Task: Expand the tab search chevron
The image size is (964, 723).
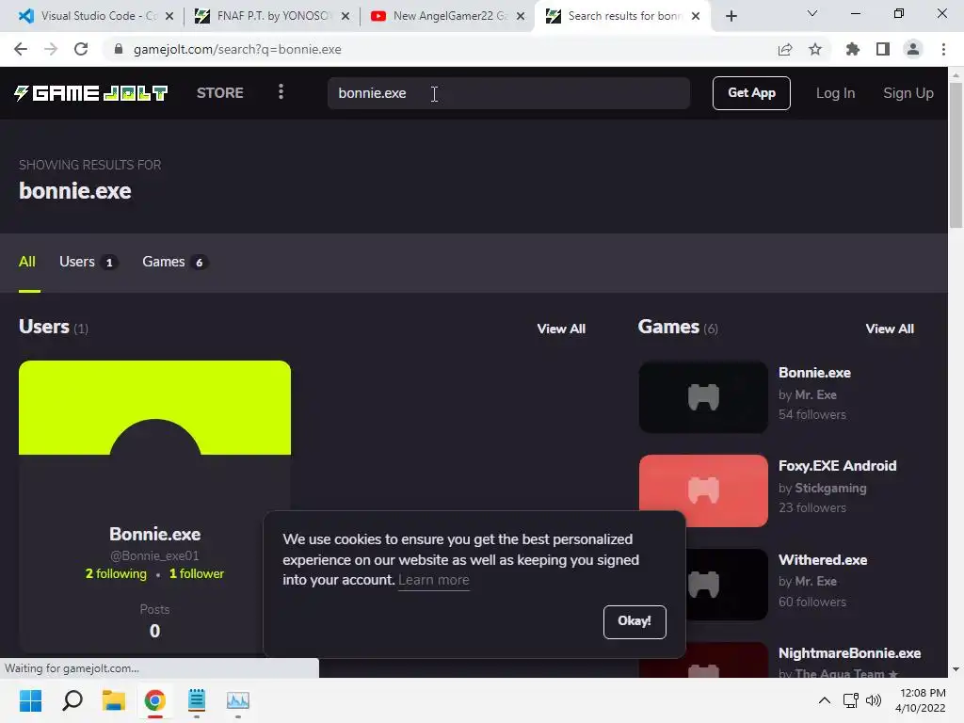Action: 812,13
